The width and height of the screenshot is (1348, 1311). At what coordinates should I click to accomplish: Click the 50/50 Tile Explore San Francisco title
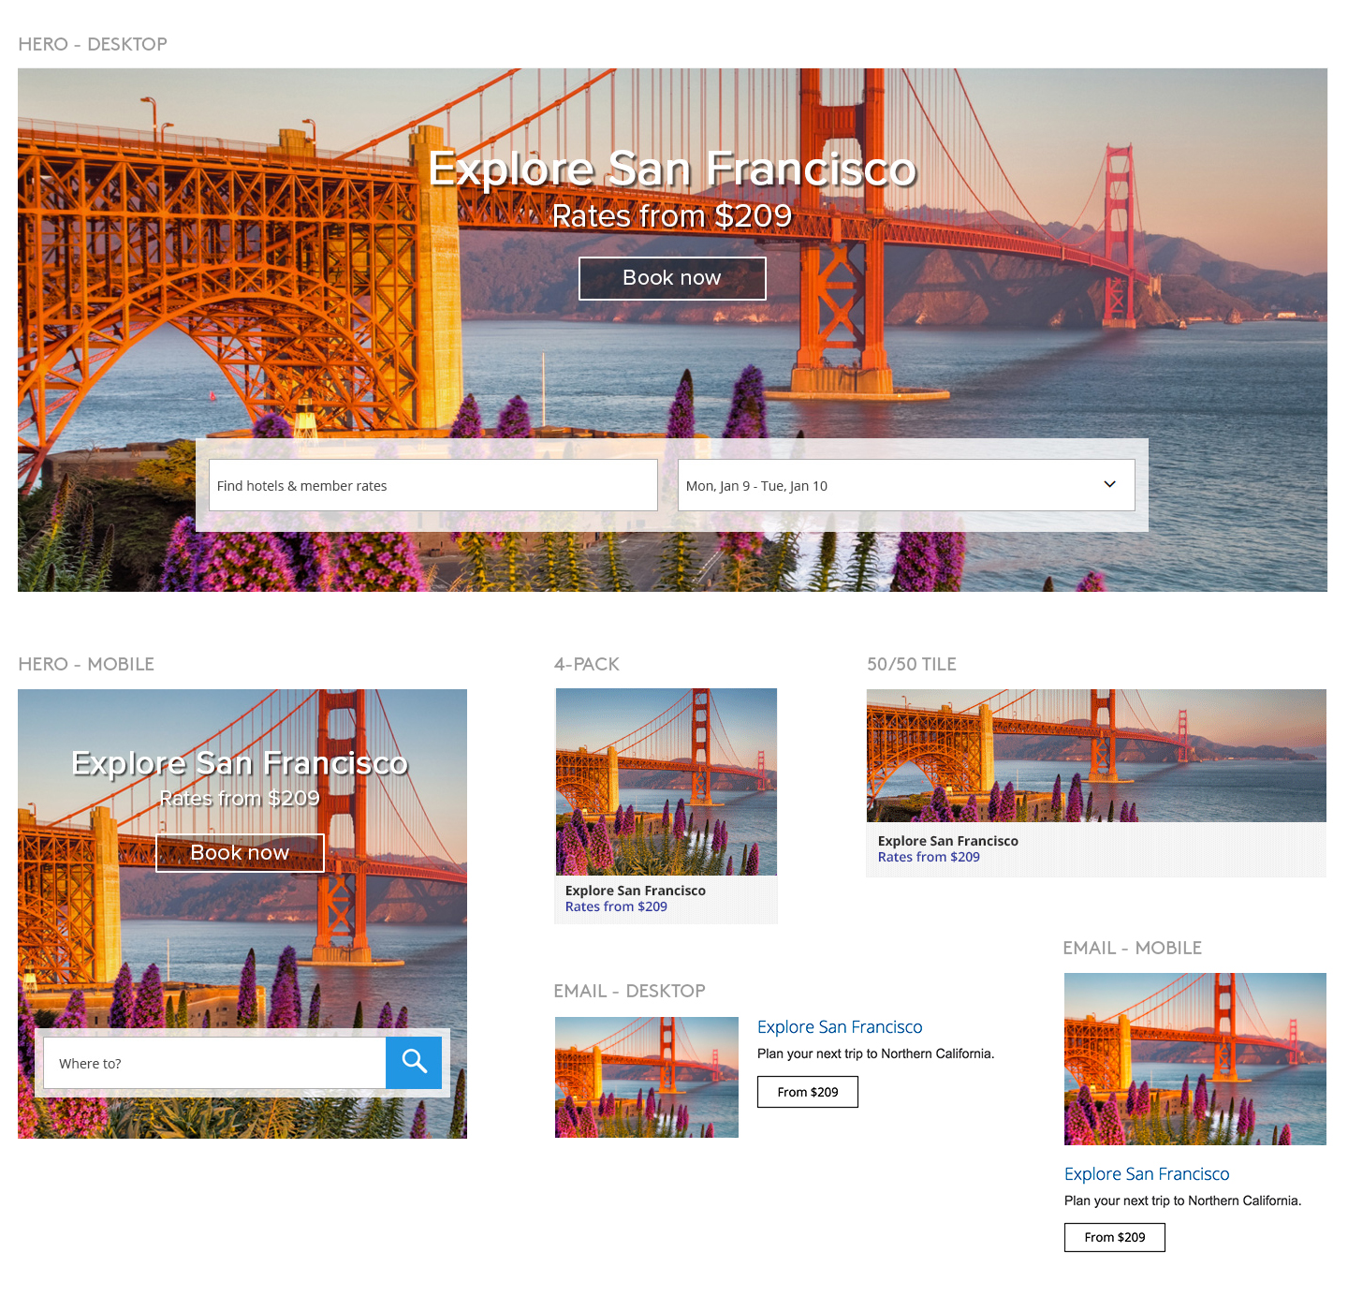[x=947, y=841]
